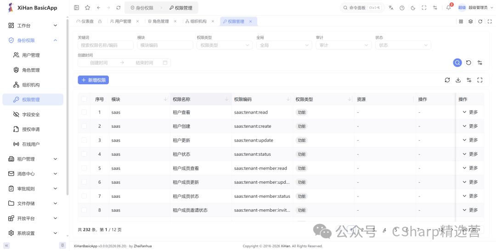The width and height of the screenshot is (496, 251).
Task: Check the row 4 checkbox for 租户状态
Action: click(84, 154)
